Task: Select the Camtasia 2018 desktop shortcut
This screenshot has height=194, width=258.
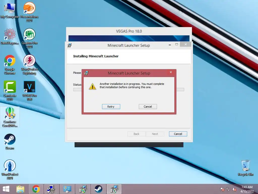Action: (x=10, y=91)
